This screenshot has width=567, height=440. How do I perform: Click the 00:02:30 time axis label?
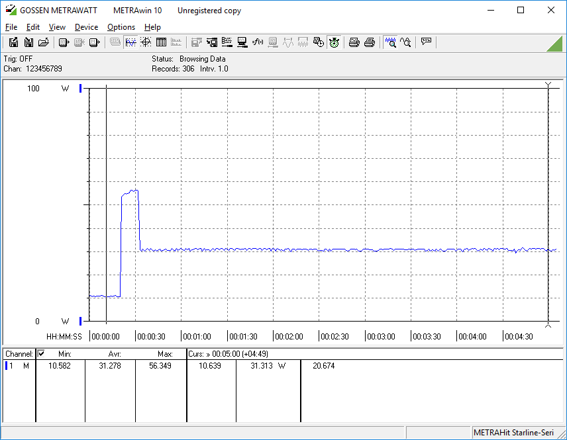pyautogui.click(x=335, y=336)
